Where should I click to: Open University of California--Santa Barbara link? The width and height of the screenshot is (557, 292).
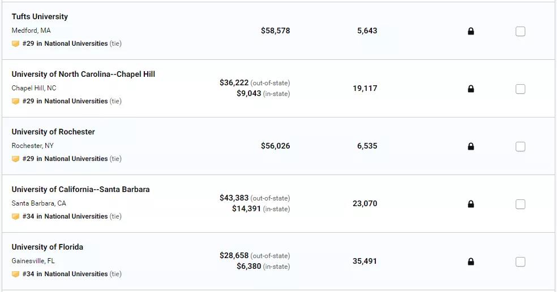point(80,189)
